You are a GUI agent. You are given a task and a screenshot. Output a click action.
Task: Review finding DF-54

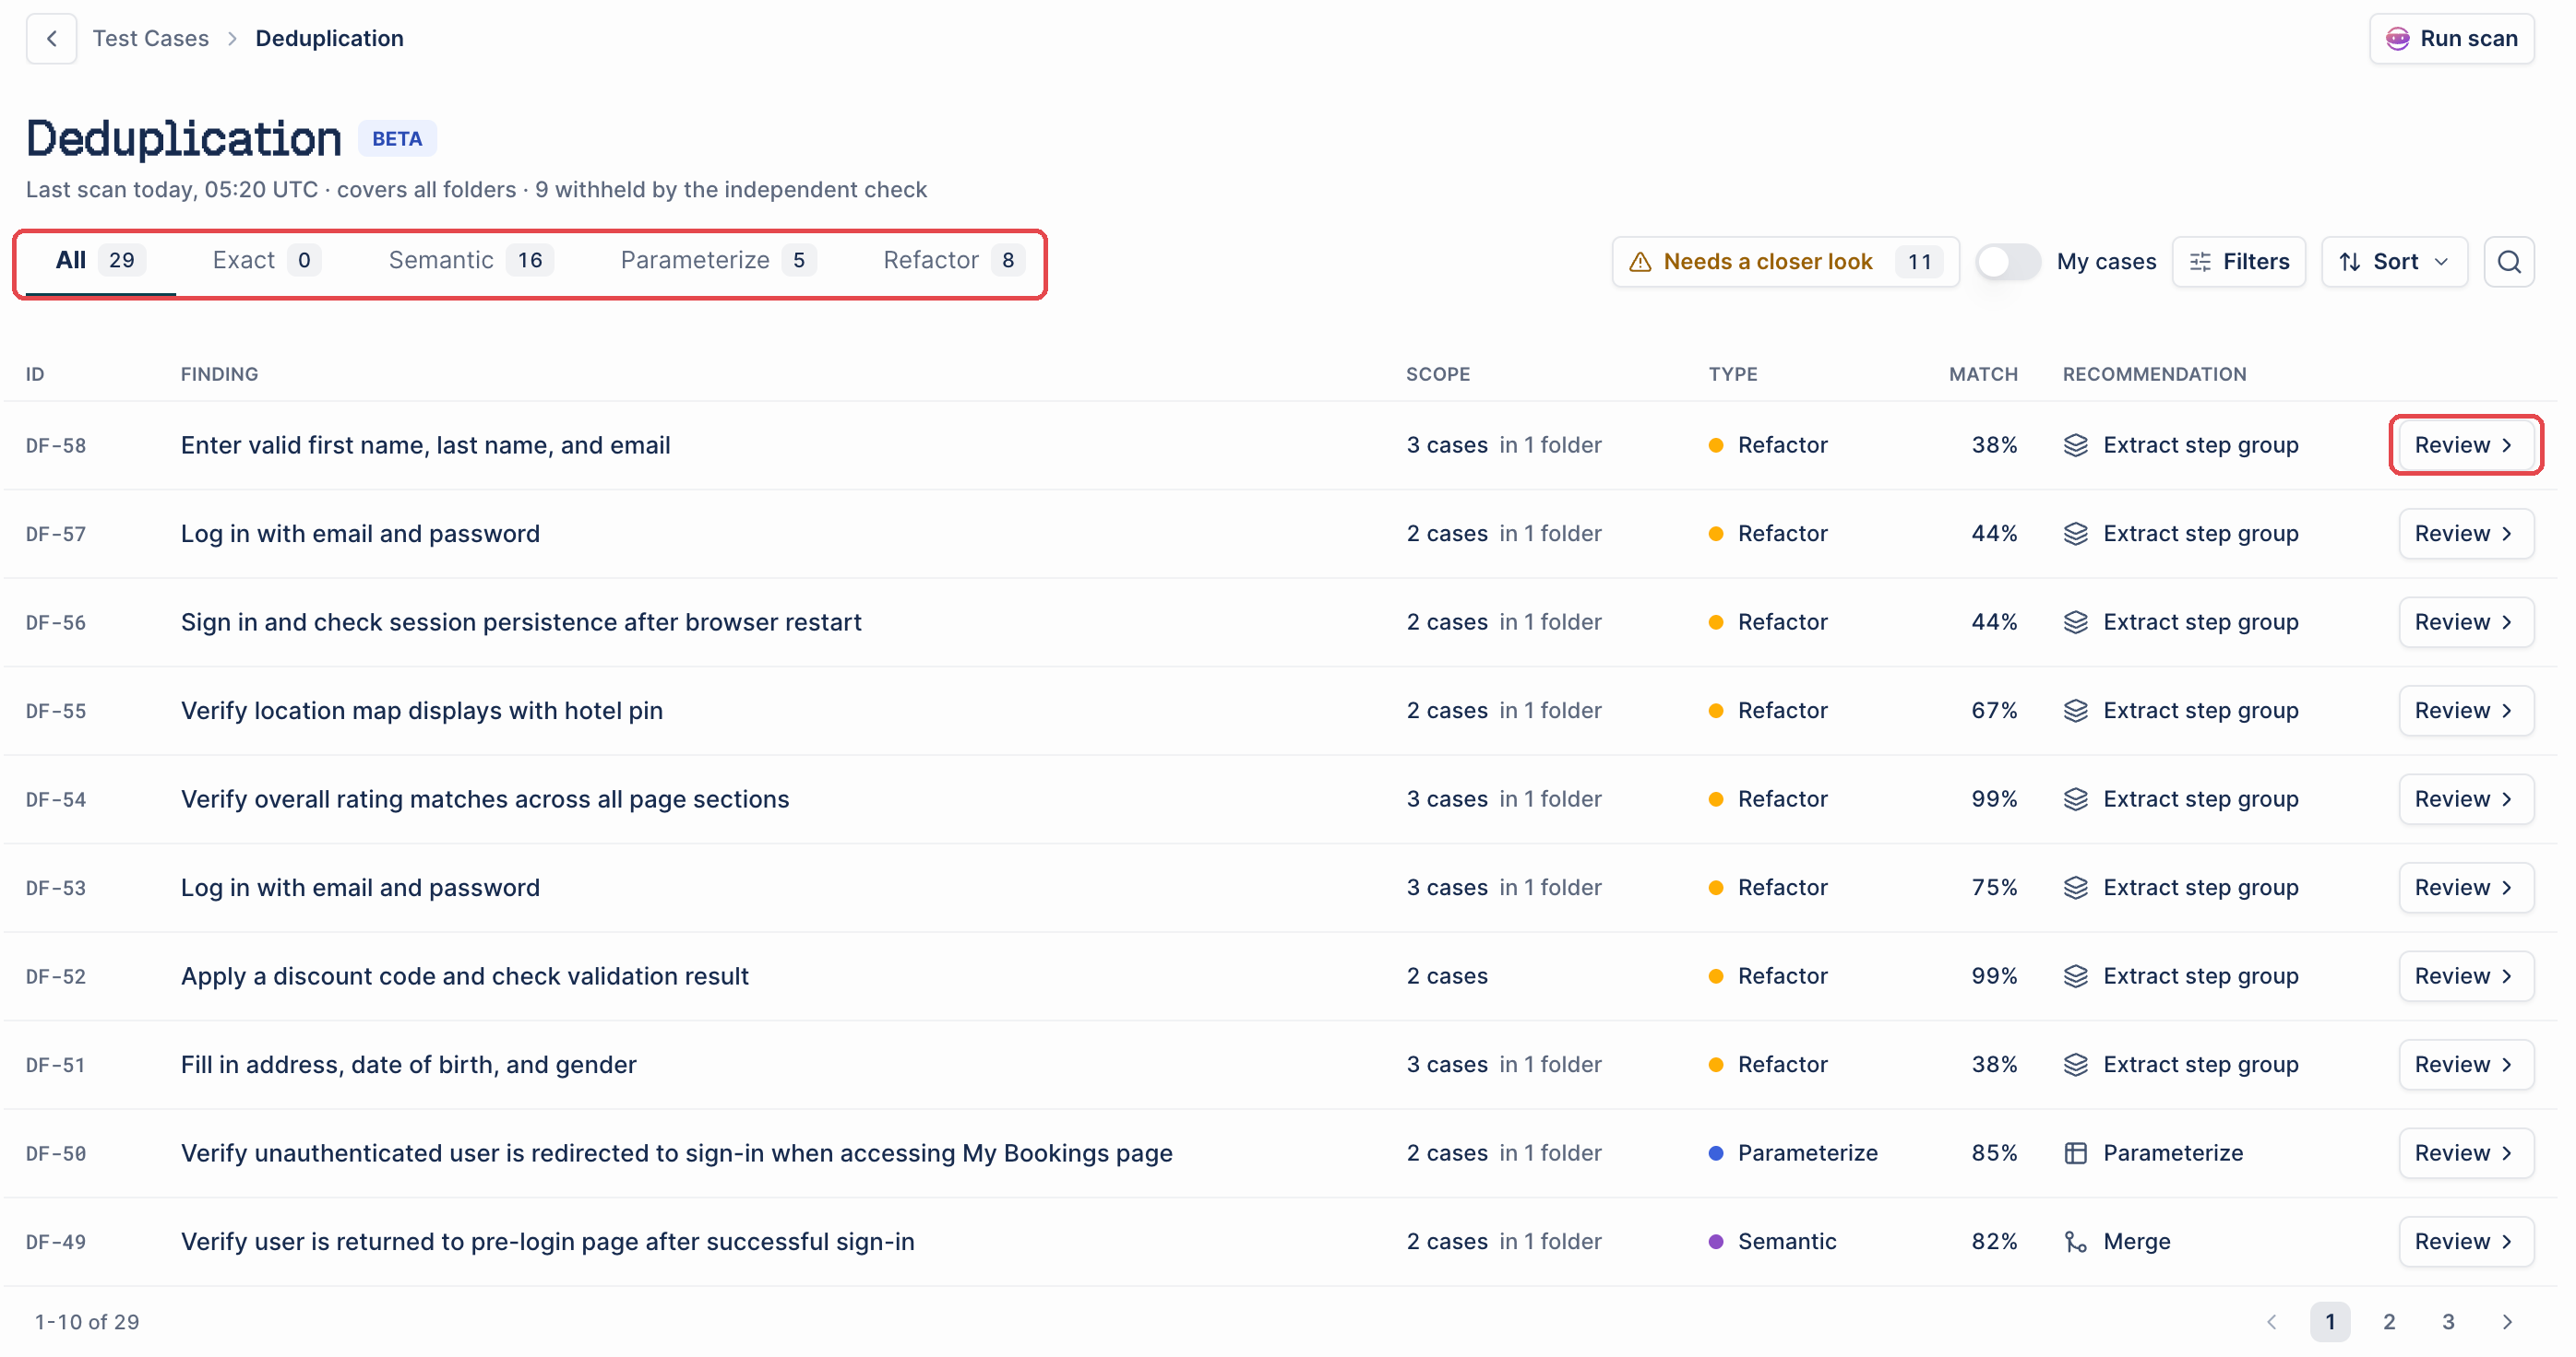[x=2465, y=798]
